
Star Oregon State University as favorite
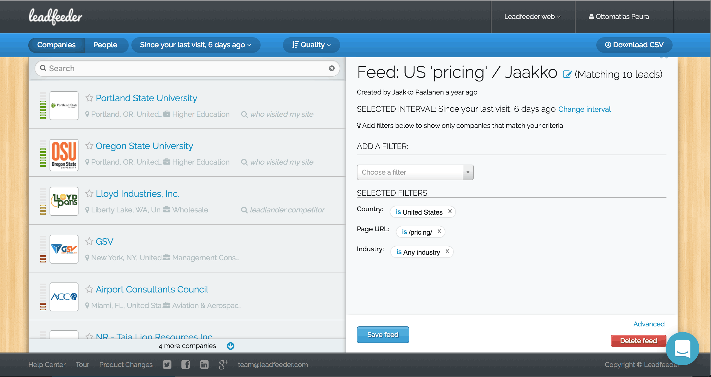point(89,146)
